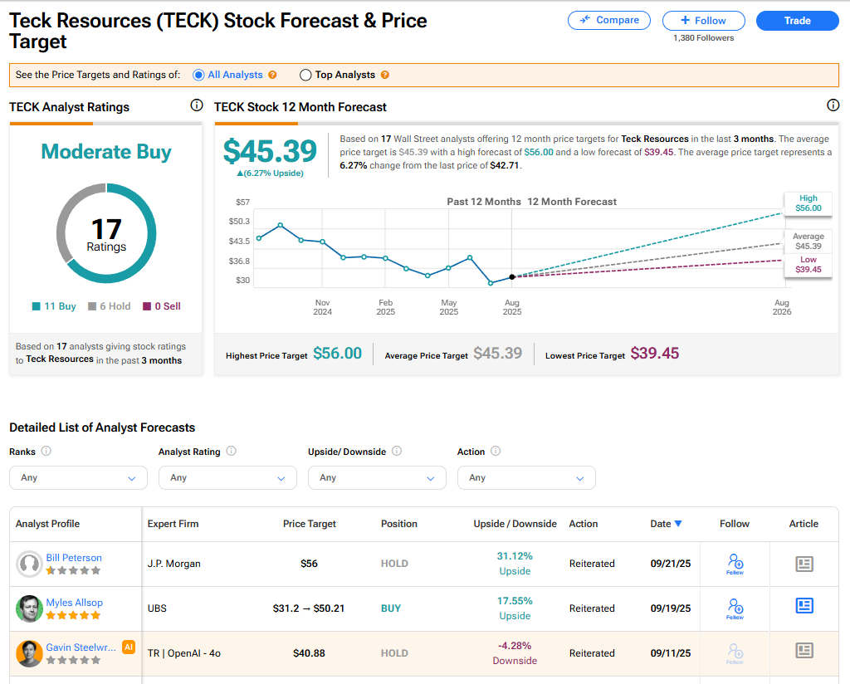Click the follow icon for Bill Peterson
Screen dimensions: 850x684
pos(735,564)
